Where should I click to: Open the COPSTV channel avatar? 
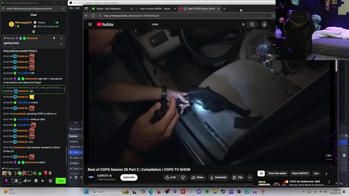tap(91, 177)
